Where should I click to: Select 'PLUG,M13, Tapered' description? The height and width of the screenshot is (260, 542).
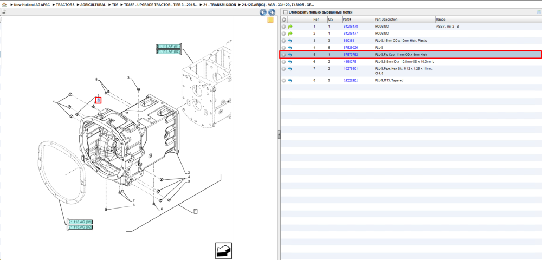tap(389, 81)
